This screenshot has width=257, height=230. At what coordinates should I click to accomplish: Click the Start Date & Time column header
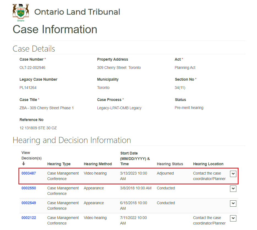[135, 158]
